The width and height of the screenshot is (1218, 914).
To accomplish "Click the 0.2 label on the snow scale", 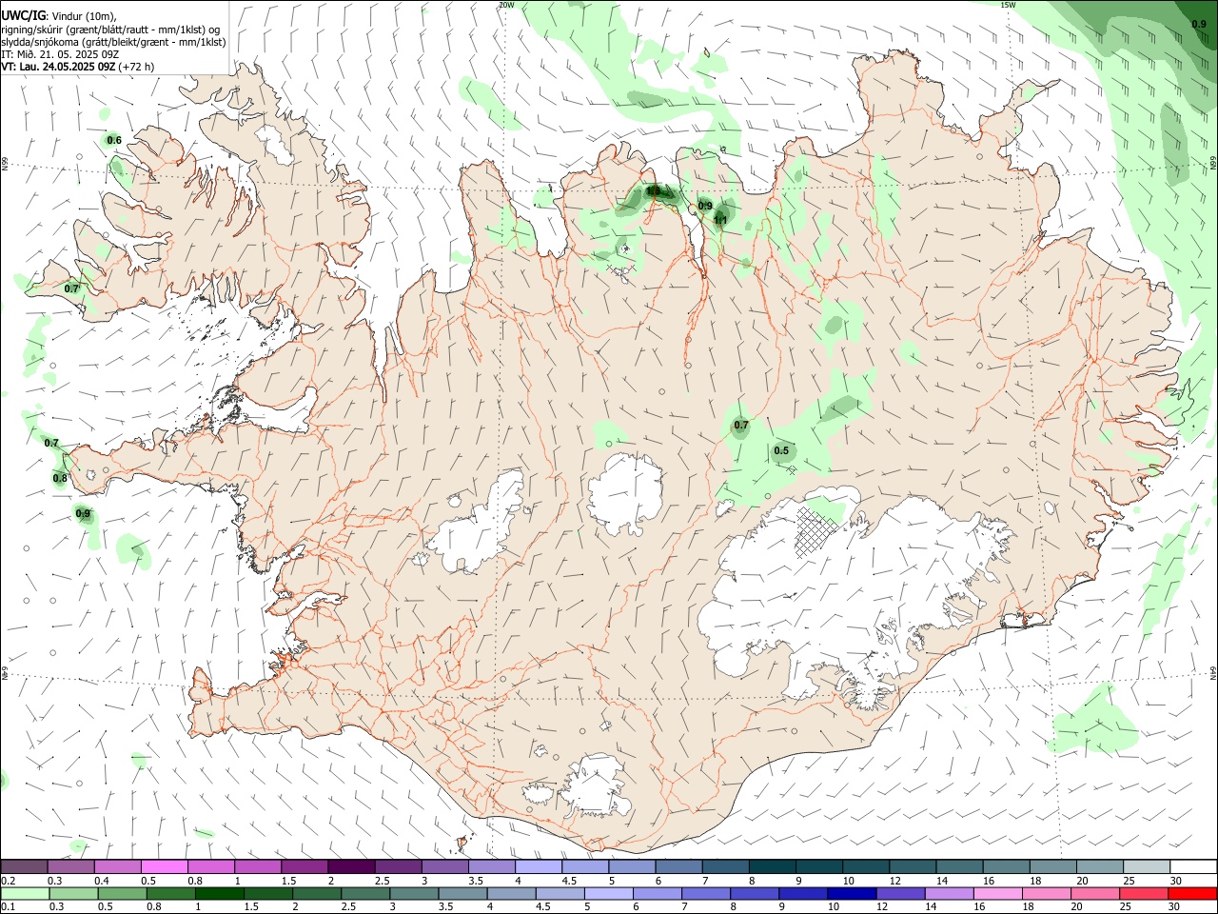I will tap(9, 881).
